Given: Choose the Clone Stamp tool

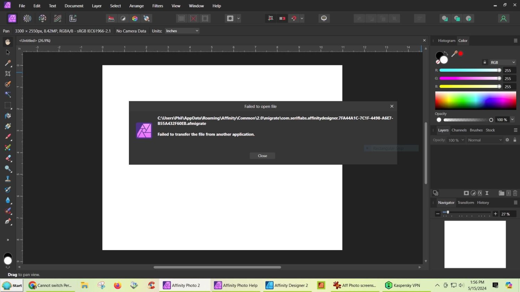Looking at the screenshot, I should click(x=8, y=179).
